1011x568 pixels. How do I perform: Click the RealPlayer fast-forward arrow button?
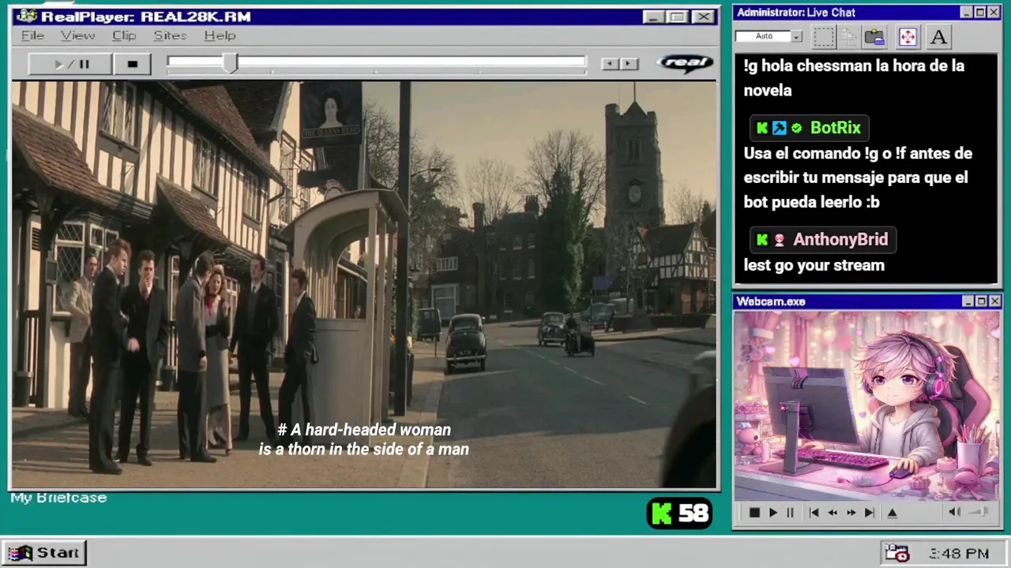coord(629,64)
